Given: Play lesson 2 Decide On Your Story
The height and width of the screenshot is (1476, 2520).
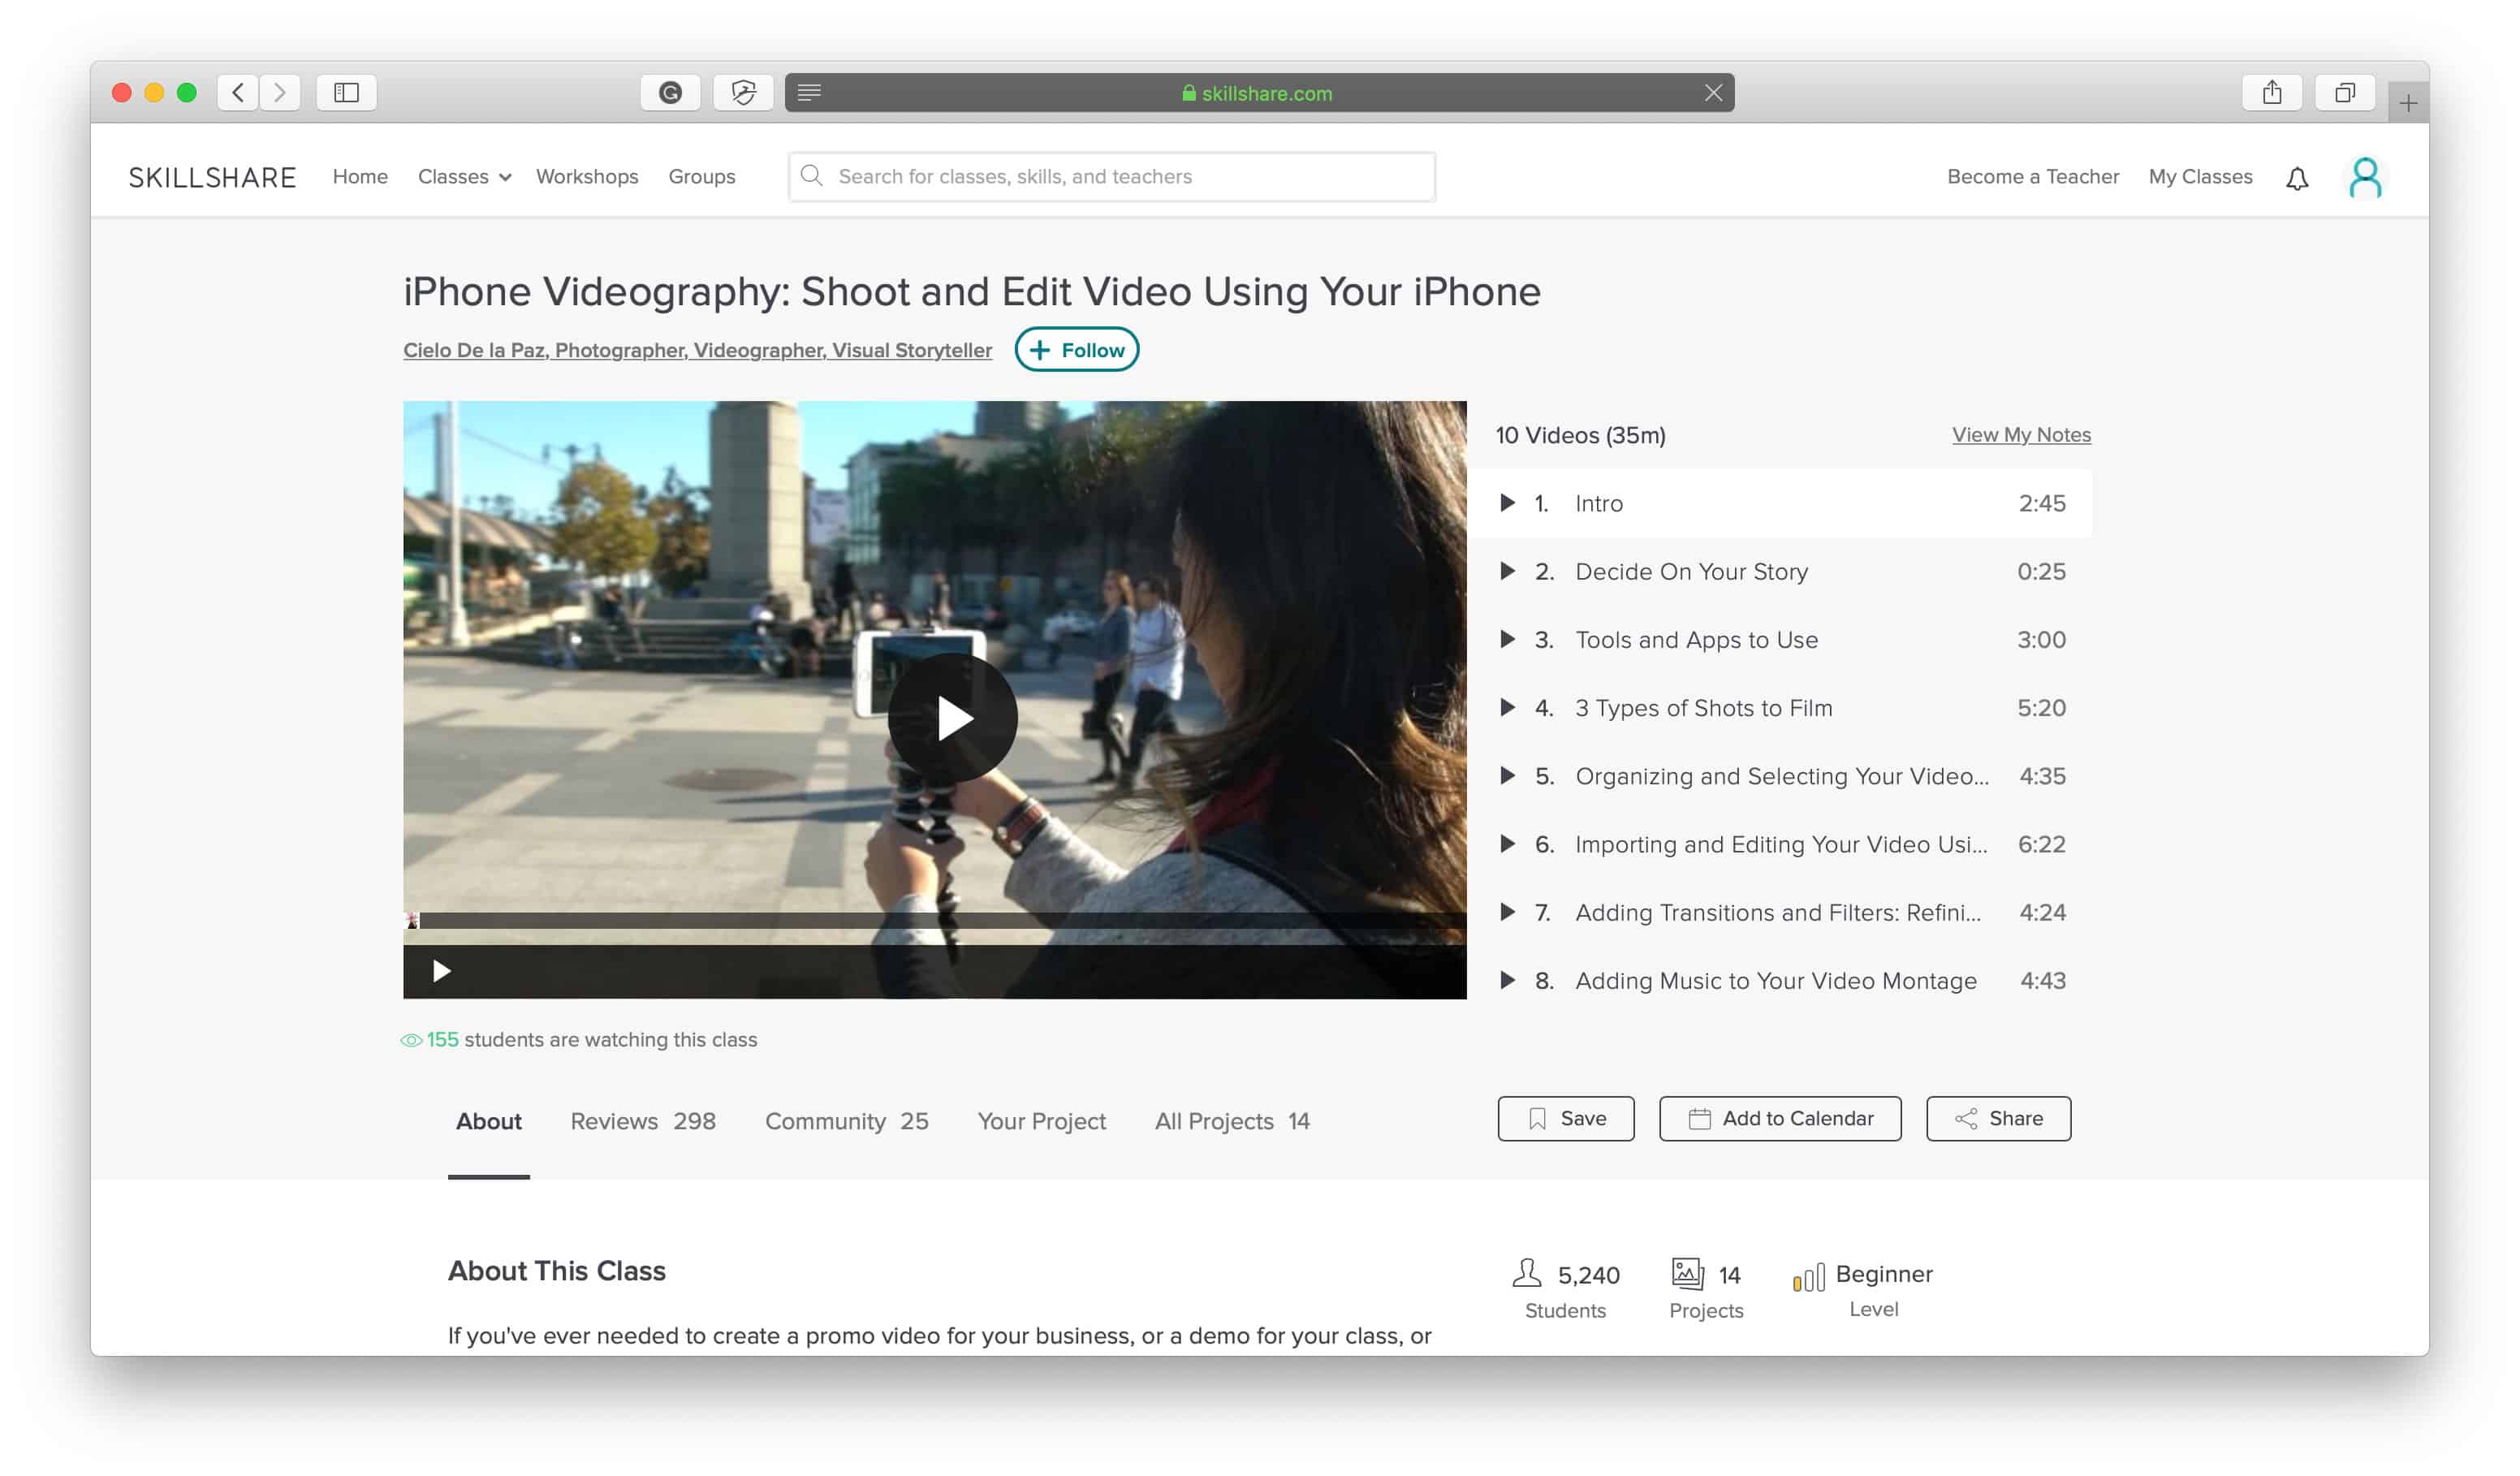Looking at the screenshot, I should coord(1780,571).
